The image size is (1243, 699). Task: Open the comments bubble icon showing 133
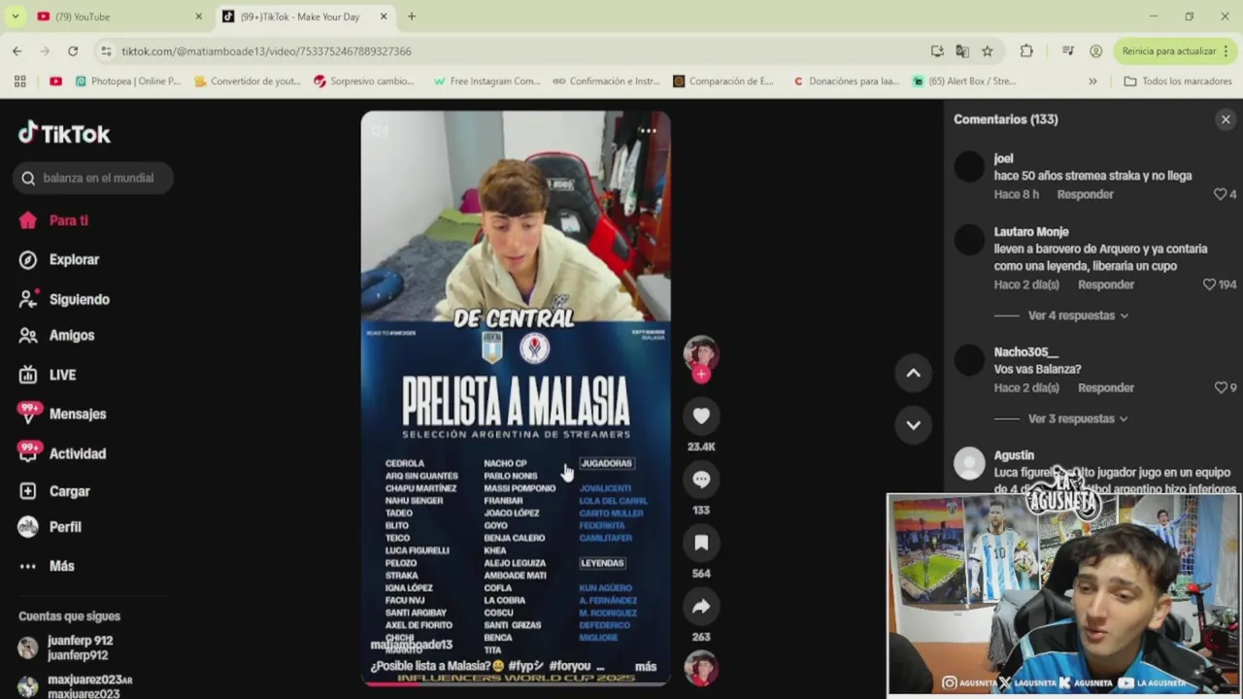click(x=701, y=480)
